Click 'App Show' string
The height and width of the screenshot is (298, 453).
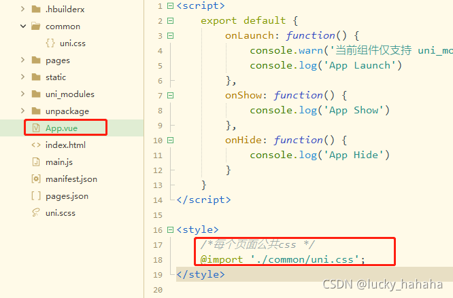353,111
